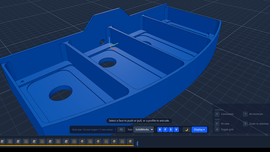This screenshot has width=270, height=152.
Task: Open the Display dropdown menu
Action: pos(199,130)
